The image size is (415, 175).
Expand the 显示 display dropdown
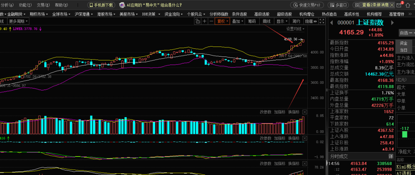pyautogui.click(x=282, y=22)
